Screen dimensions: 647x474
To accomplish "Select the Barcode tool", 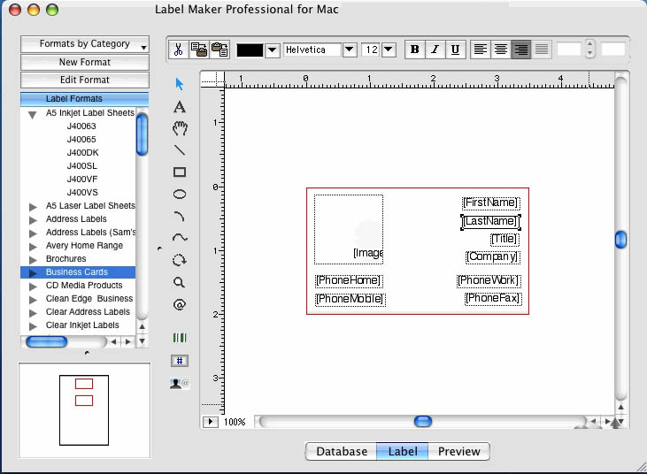I will tap(180, 338).
